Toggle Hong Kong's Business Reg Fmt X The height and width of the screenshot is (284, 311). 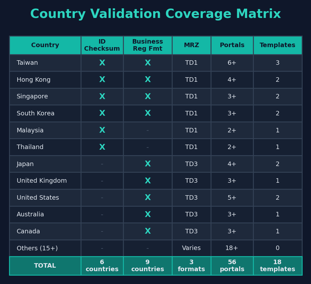point(148,79)
